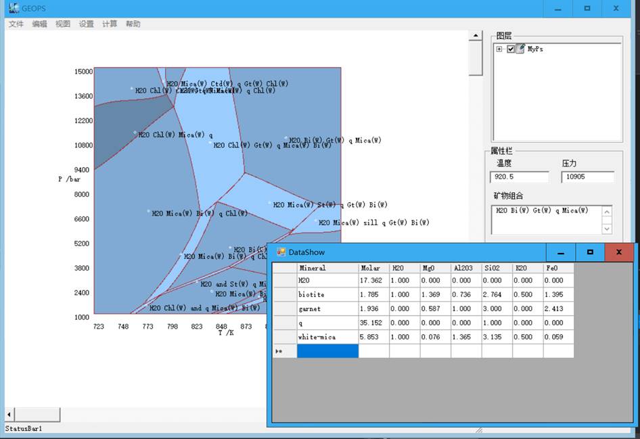Maximize the DataShow window
This screenshot has height=439, width=640.
point(590,252)
